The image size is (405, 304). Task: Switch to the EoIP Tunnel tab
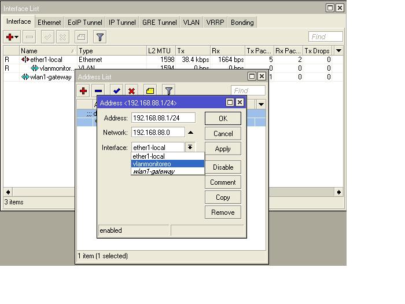[84, 23]
